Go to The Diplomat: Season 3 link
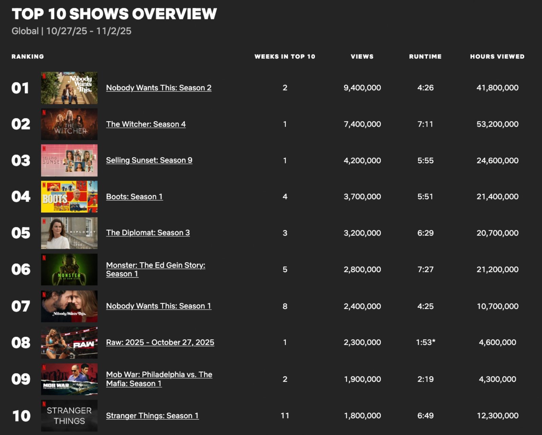Viewport: 542px width, 435px height. coord(148,233)
